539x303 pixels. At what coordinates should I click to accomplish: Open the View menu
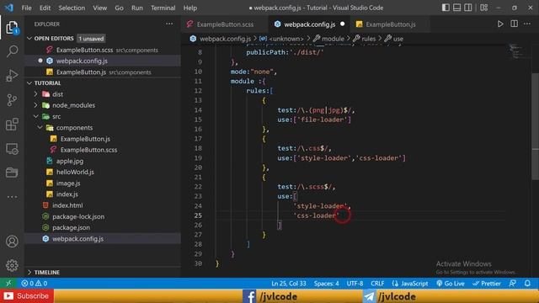coord(99,8)
